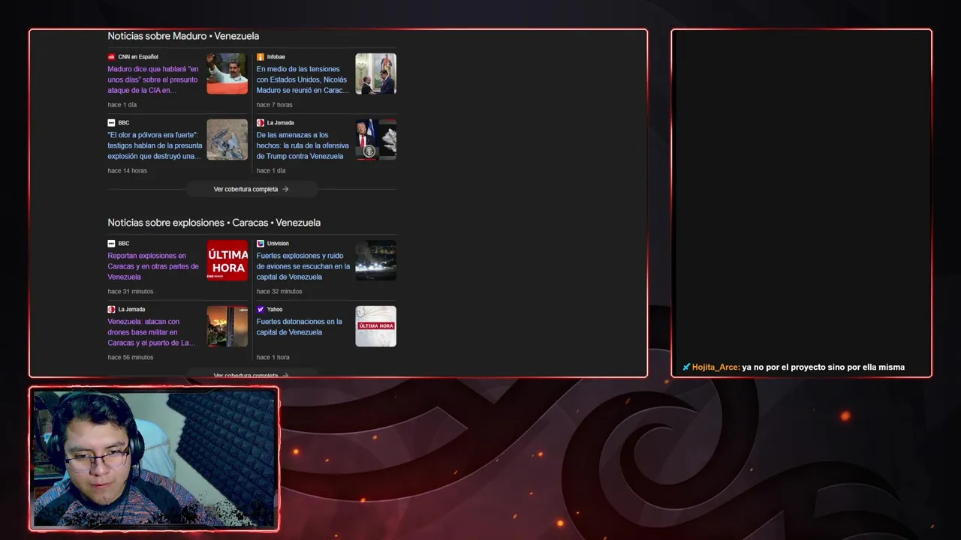Click the heading 'Noticias sobre Maduro • Venezuela'
This screenshot has height=540, width=961.
click(183, 36)
